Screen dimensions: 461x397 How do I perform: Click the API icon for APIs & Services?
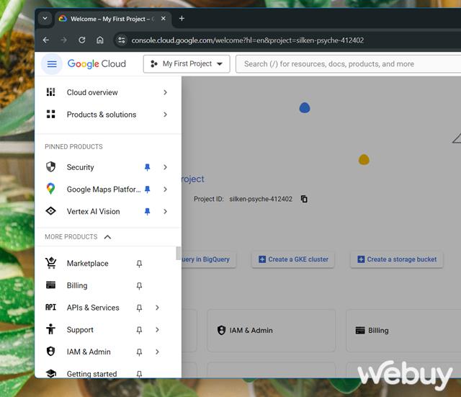point(51,308)
